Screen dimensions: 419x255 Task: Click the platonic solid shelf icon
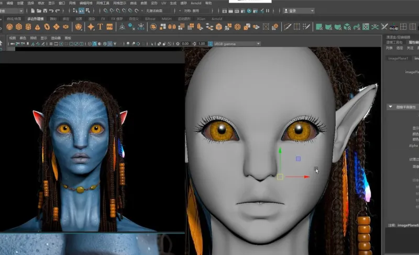(x=78, y=27)
